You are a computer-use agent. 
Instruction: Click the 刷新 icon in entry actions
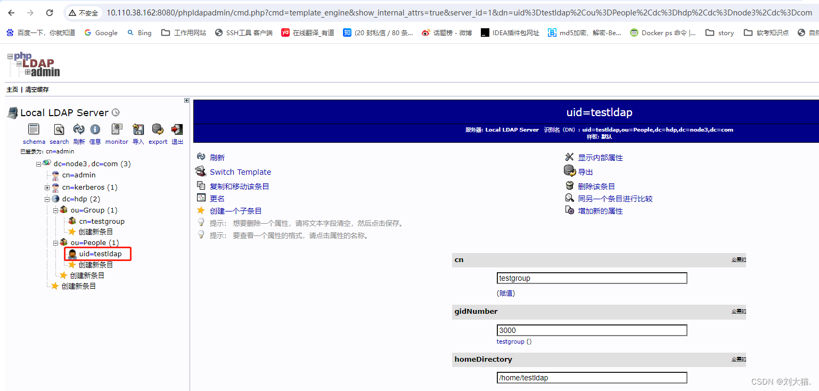[x=201, y=157]
